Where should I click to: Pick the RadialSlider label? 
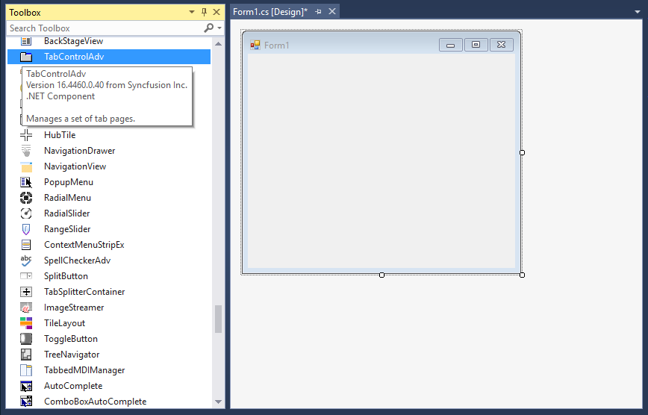pos(67,213)
